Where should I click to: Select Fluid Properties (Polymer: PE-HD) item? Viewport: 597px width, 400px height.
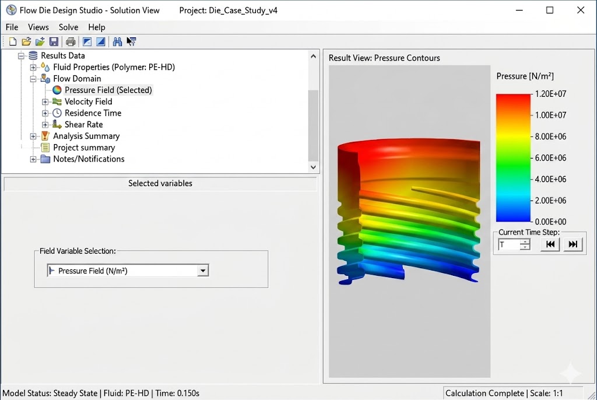tap(114, 67)
